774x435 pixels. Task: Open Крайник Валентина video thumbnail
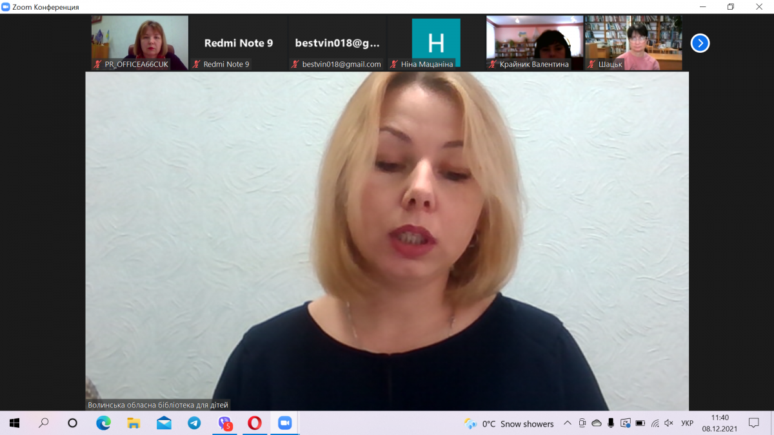(x=535, y=43)
